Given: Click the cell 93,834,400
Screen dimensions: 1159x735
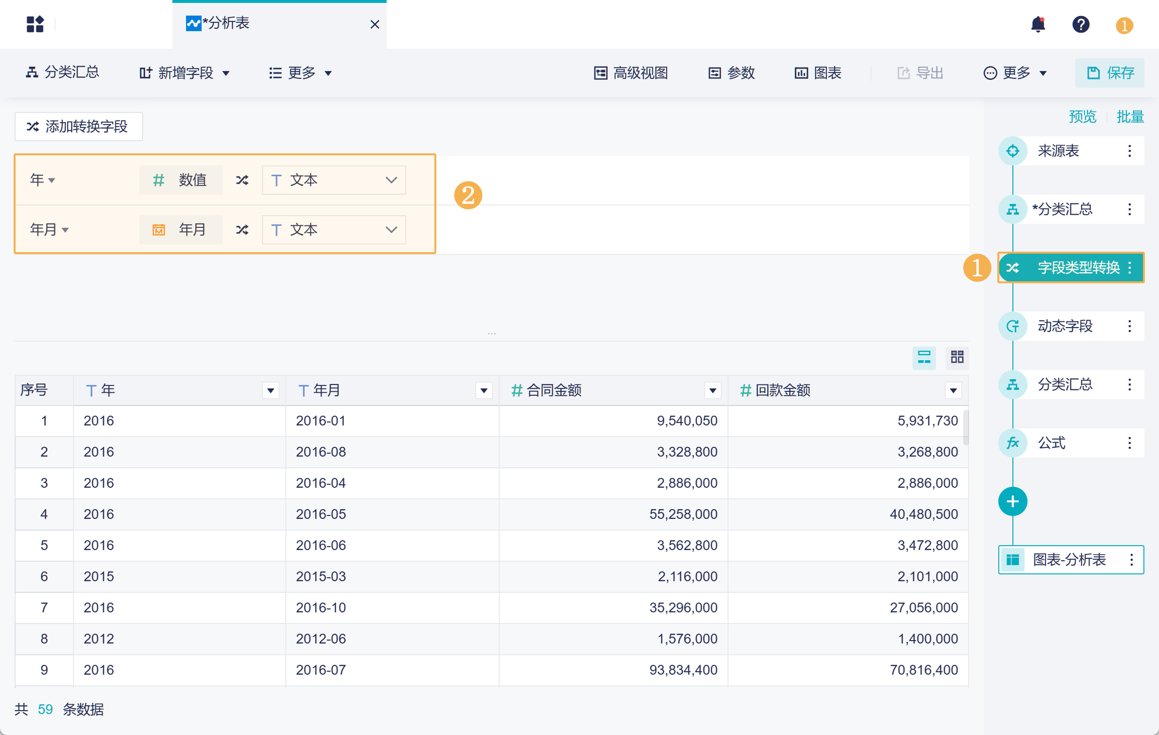Looking at the screenshot, I should coord(614,670).
